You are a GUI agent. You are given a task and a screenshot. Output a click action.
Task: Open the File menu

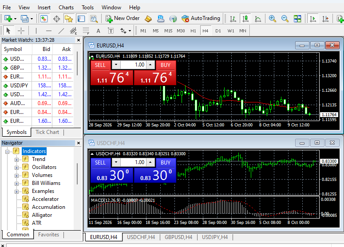(7, 8)
